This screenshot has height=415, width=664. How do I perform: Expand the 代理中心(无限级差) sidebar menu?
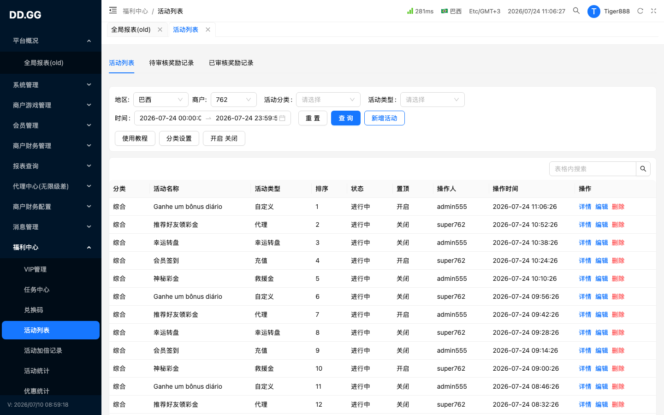(x=51, y=186)
